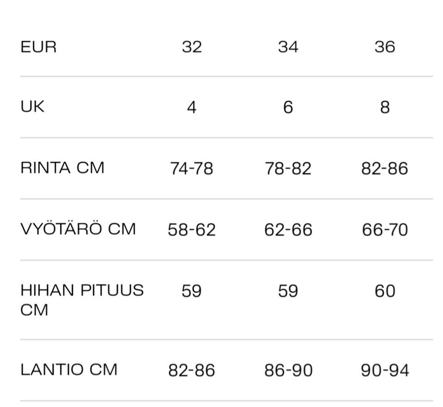
Task: Click the VYÖTÄRÖ CM row label
Action: coord(78,229)
